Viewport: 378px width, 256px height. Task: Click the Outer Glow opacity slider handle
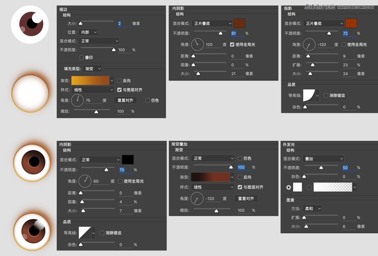coord(321,167)
